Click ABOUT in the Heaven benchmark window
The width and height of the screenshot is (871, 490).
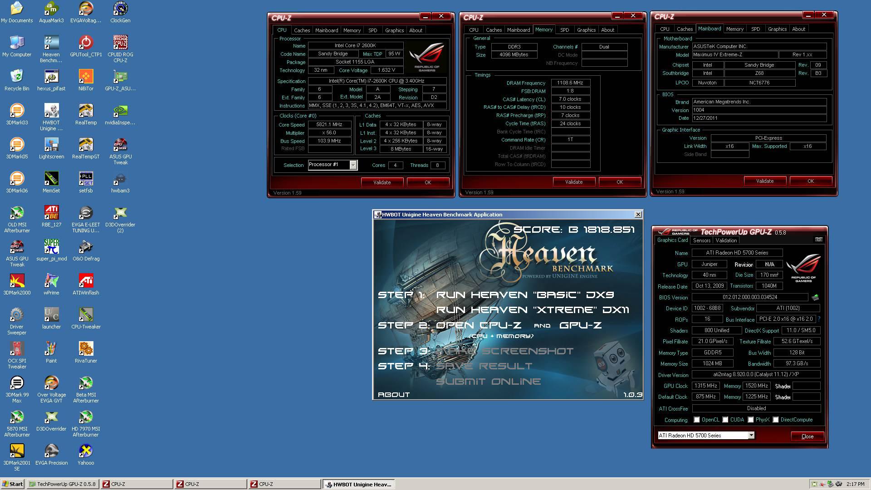394,395
